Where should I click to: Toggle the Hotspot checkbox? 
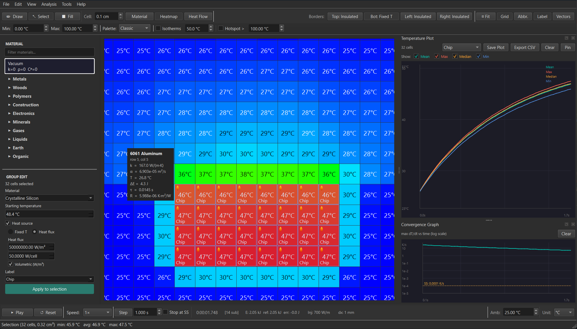[221, 28]
